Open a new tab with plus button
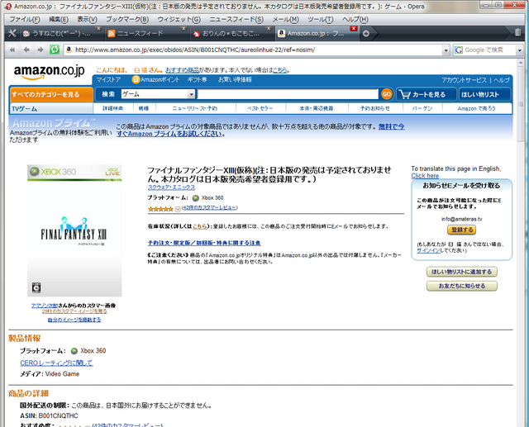The image size is (529, 427). (x=365, y=33)
